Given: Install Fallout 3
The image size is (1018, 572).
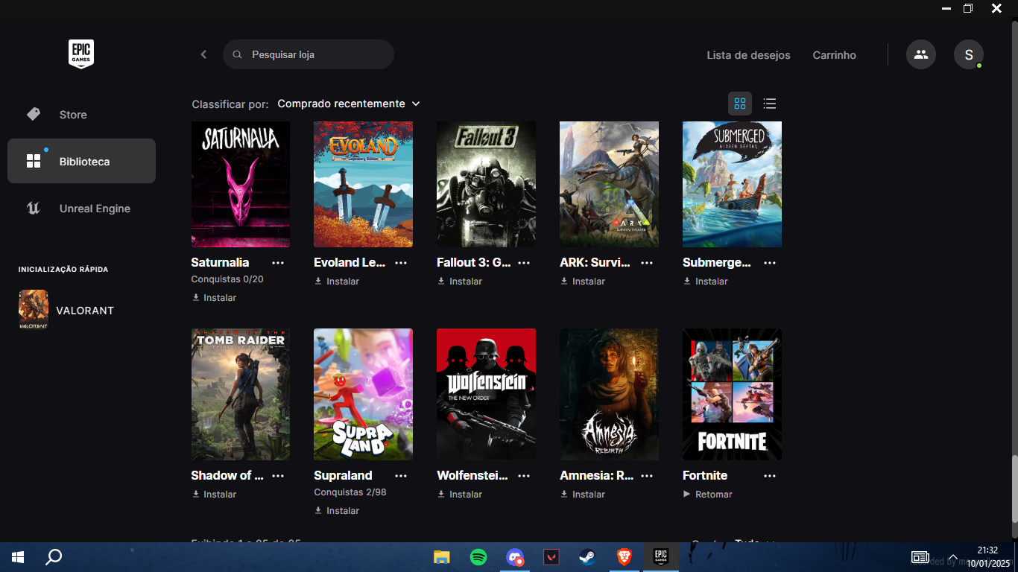Looking at the screenshot, I should point(460,282).
